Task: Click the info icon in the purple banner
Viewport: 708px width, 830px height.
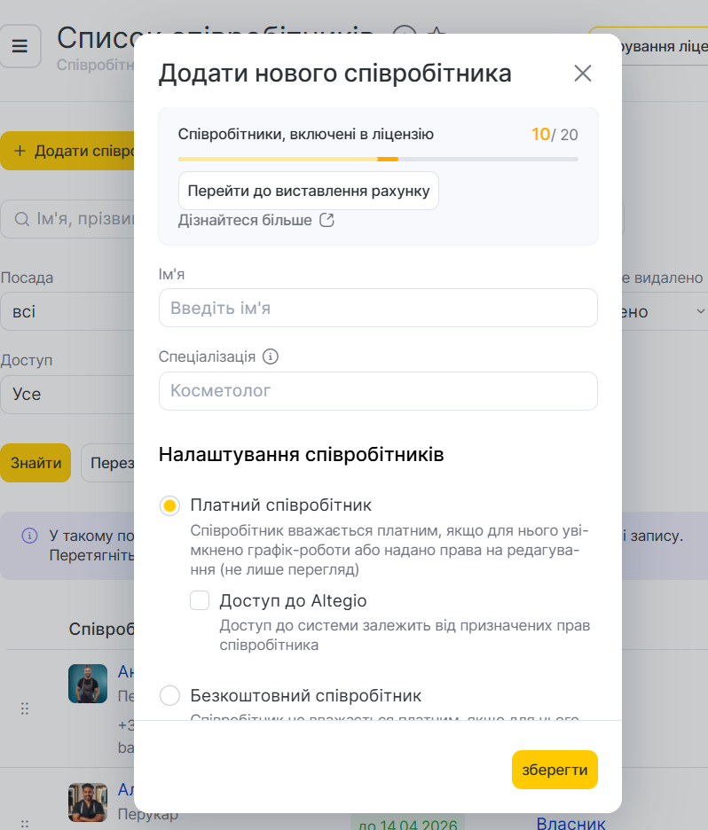Action: coord(30,536)
